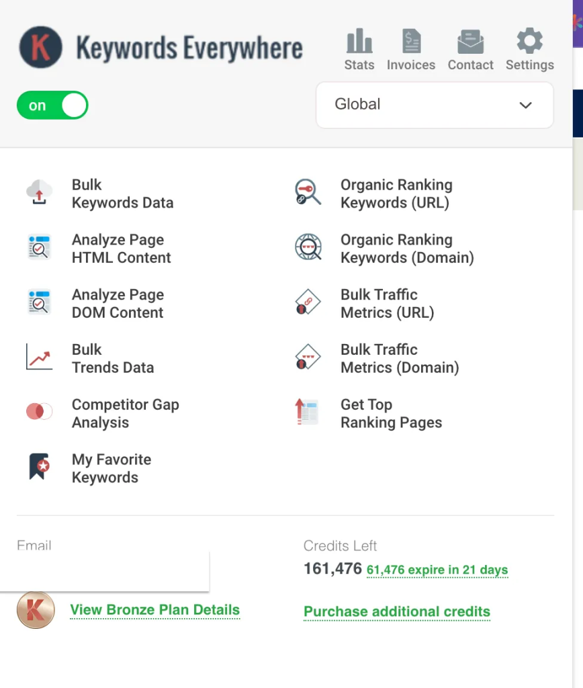Open the Invoices document icon
This screenshot has width=583, height=688.
(x=411, y=42)
